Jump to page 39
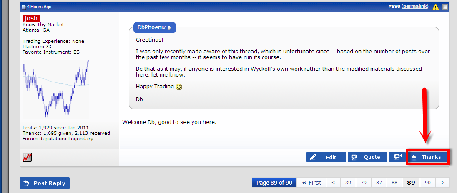Viewport: 457px width, 193px height. coord(348,183)
